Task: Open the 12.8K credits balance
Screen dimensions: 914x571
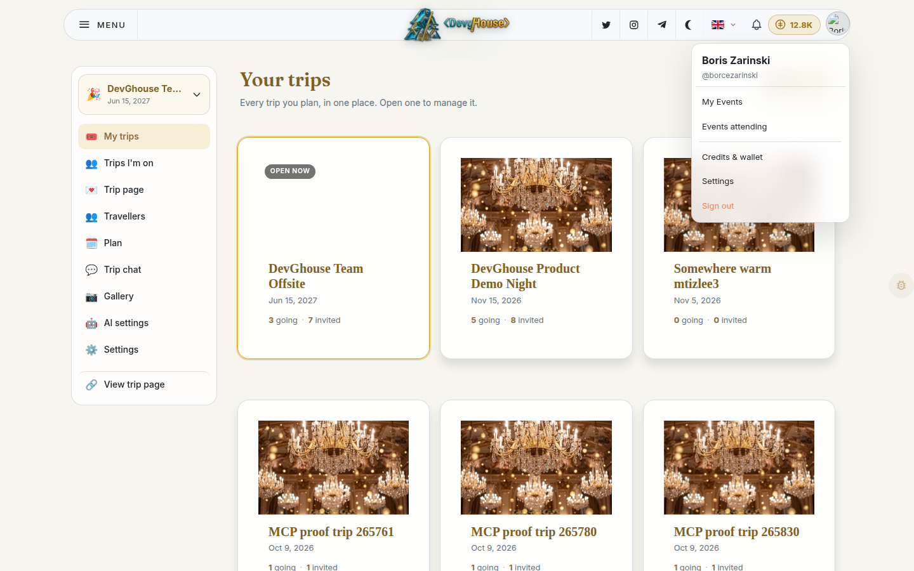Action: tap(794, 25)
